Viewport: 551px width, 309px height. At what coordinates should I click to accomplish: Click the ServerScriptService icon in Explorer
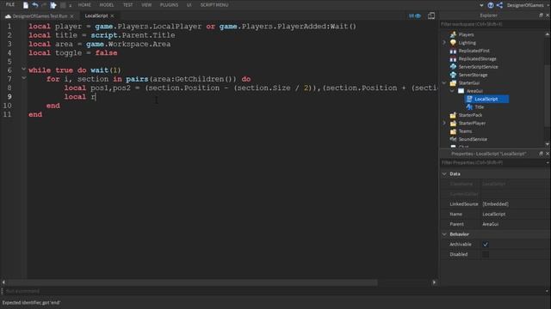pyautogui.click(x=453, y=67)
